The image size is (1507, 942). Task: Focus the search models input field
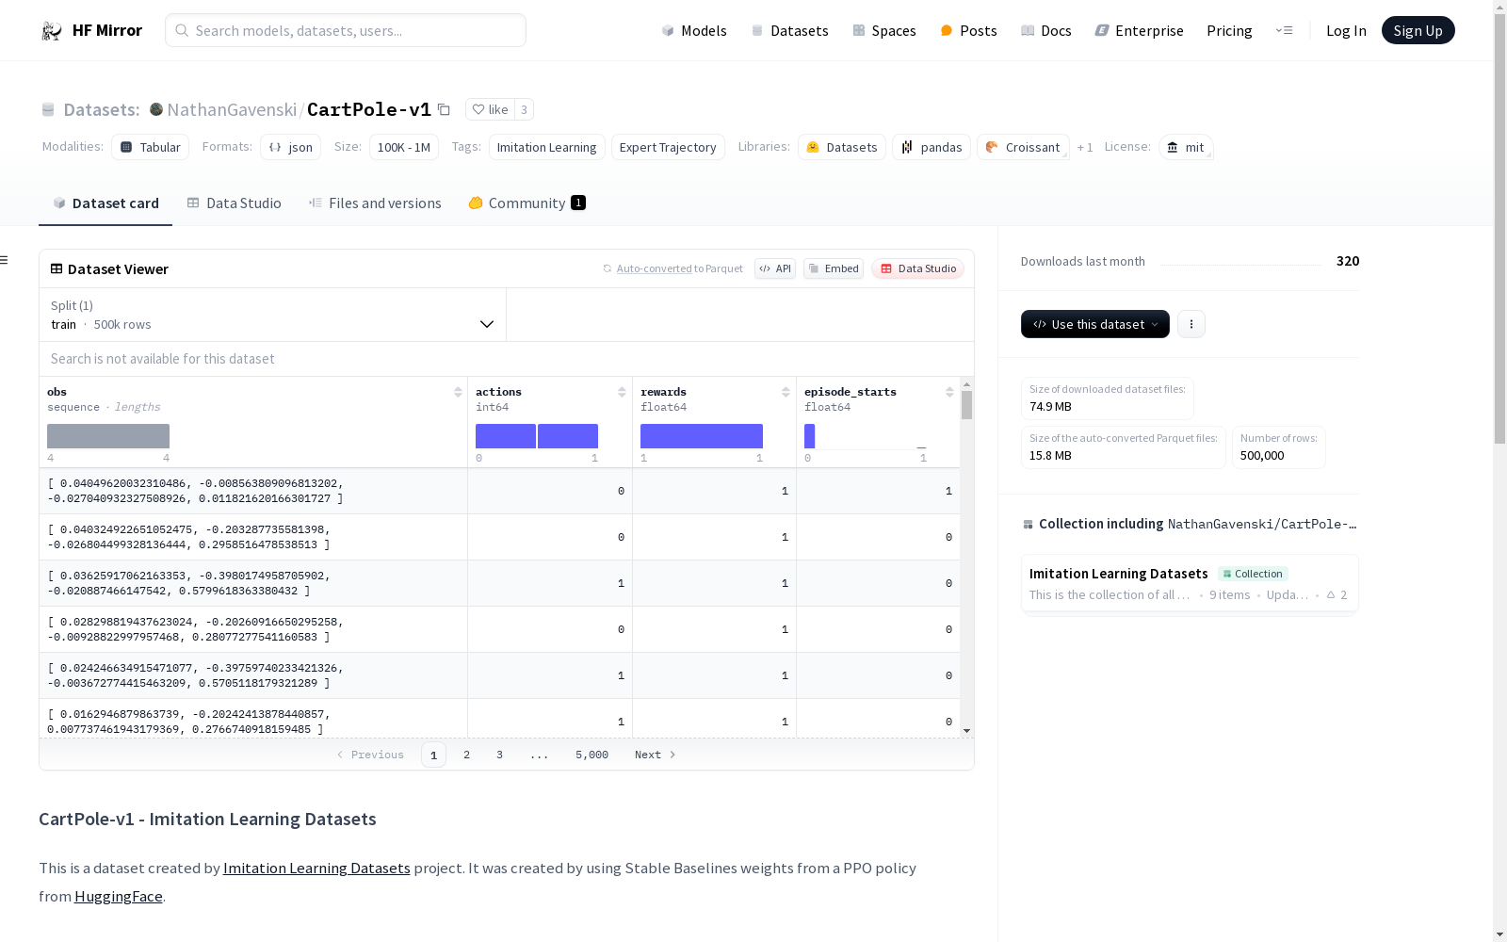[346, 30]
